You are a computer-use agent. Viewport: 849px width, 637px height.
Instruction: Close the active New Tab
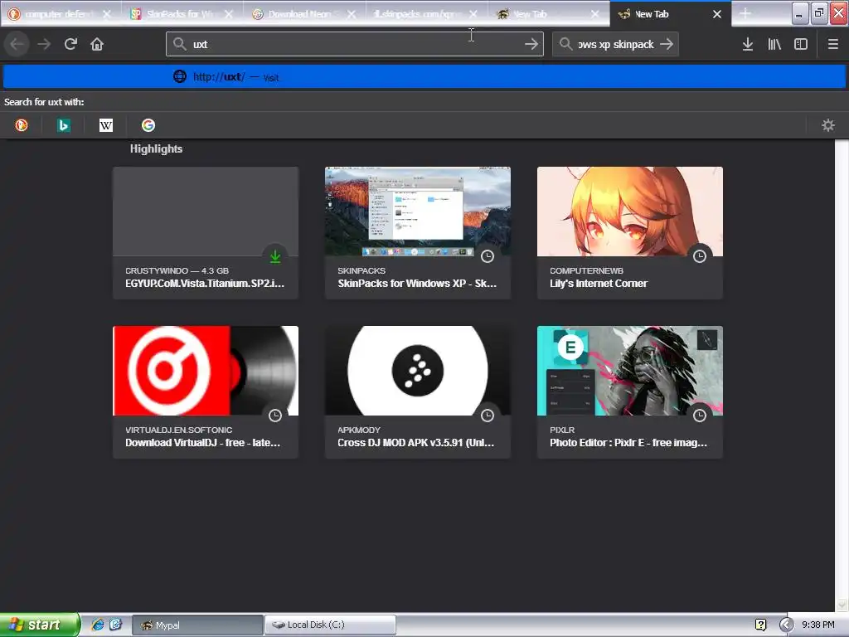[717, 14]
